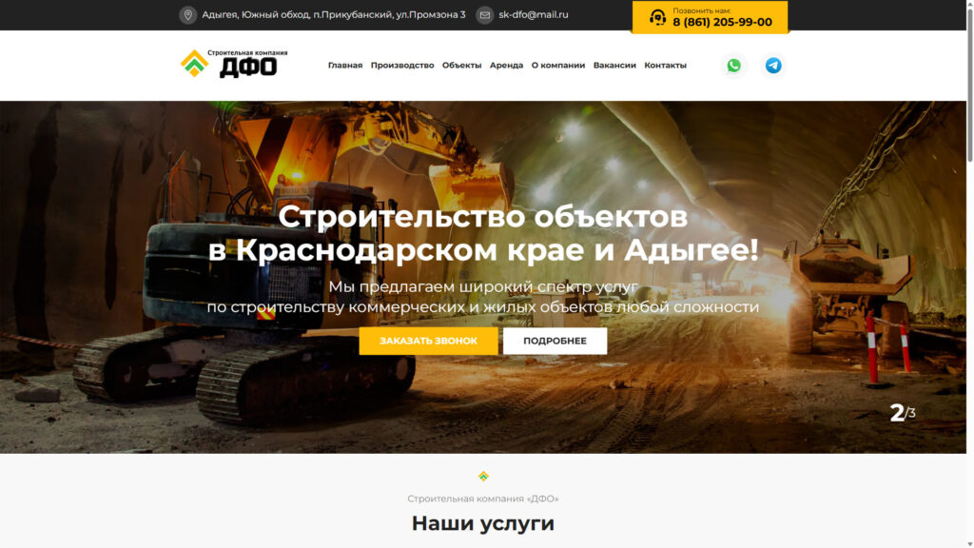
Task: Call phone number 8 (861) 205-99-00
Action: [x=722, y=22]
